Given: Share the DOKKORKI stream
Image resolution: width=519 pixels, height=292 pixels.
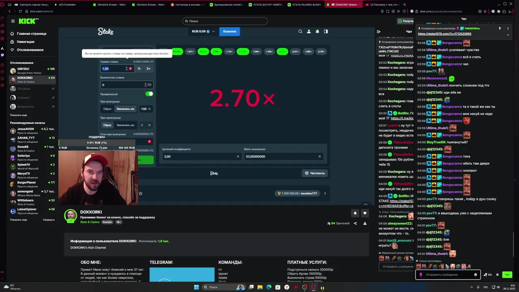Looking at the screenshot, I should pos(355,223).
